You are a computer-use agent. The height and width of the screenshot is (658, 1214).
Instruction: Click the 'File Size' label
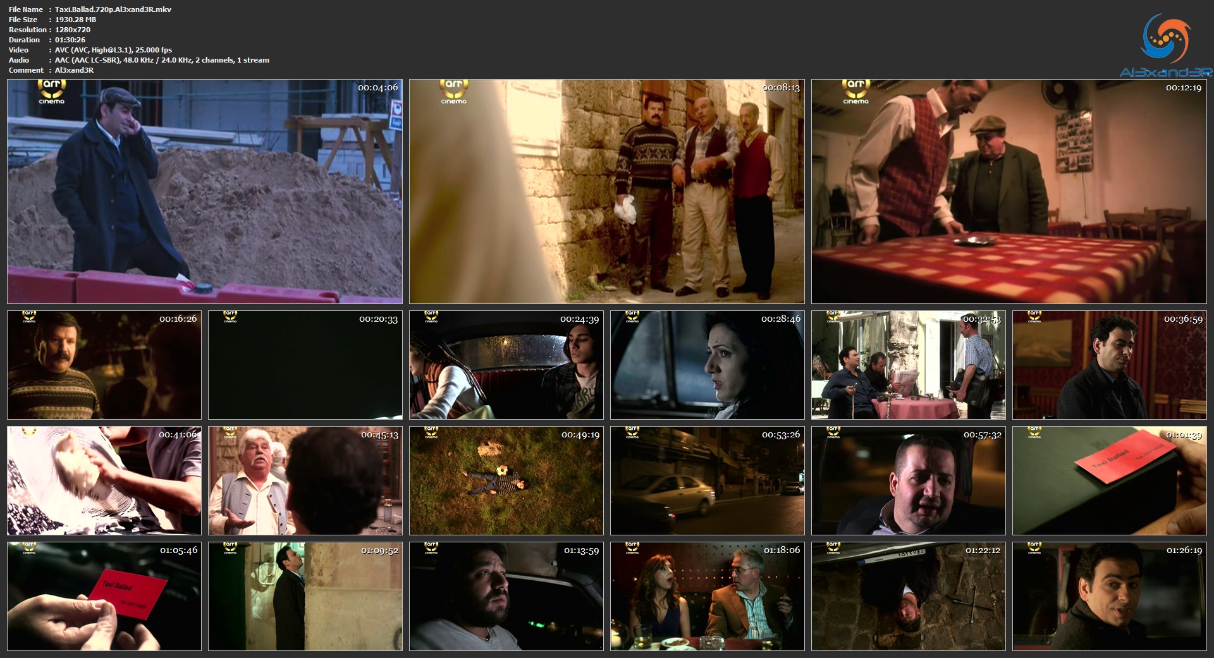[23, 20]
